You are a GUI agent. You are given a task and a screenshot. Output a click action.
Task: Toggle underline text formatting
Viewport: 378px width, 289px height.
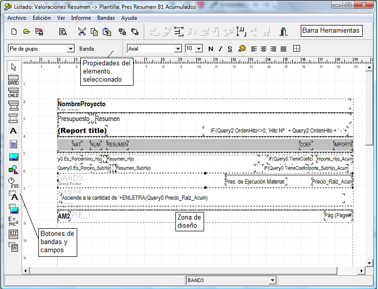coord(230,49)
